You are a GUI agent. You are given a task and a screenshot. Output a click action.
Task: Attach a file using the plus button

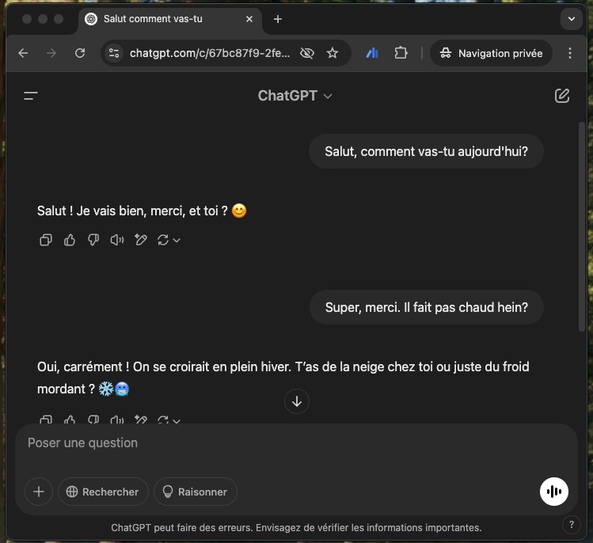pyautogui.click(x=39, y=492)
